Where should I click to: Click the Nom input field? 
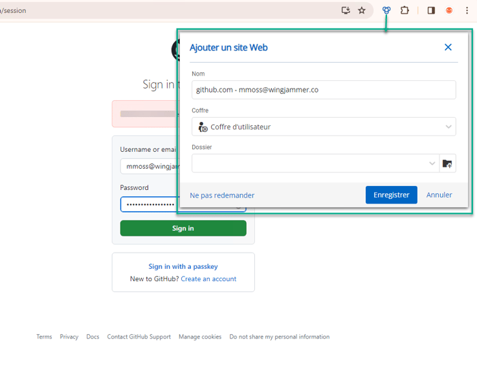(x=324, y=90)
